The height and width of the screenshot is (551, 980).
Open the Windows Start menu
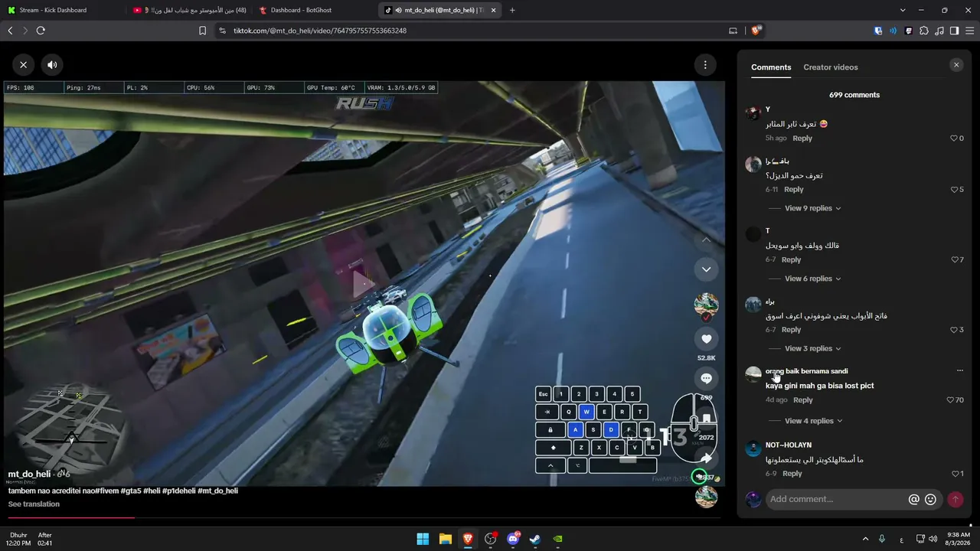tap(423, 539)
